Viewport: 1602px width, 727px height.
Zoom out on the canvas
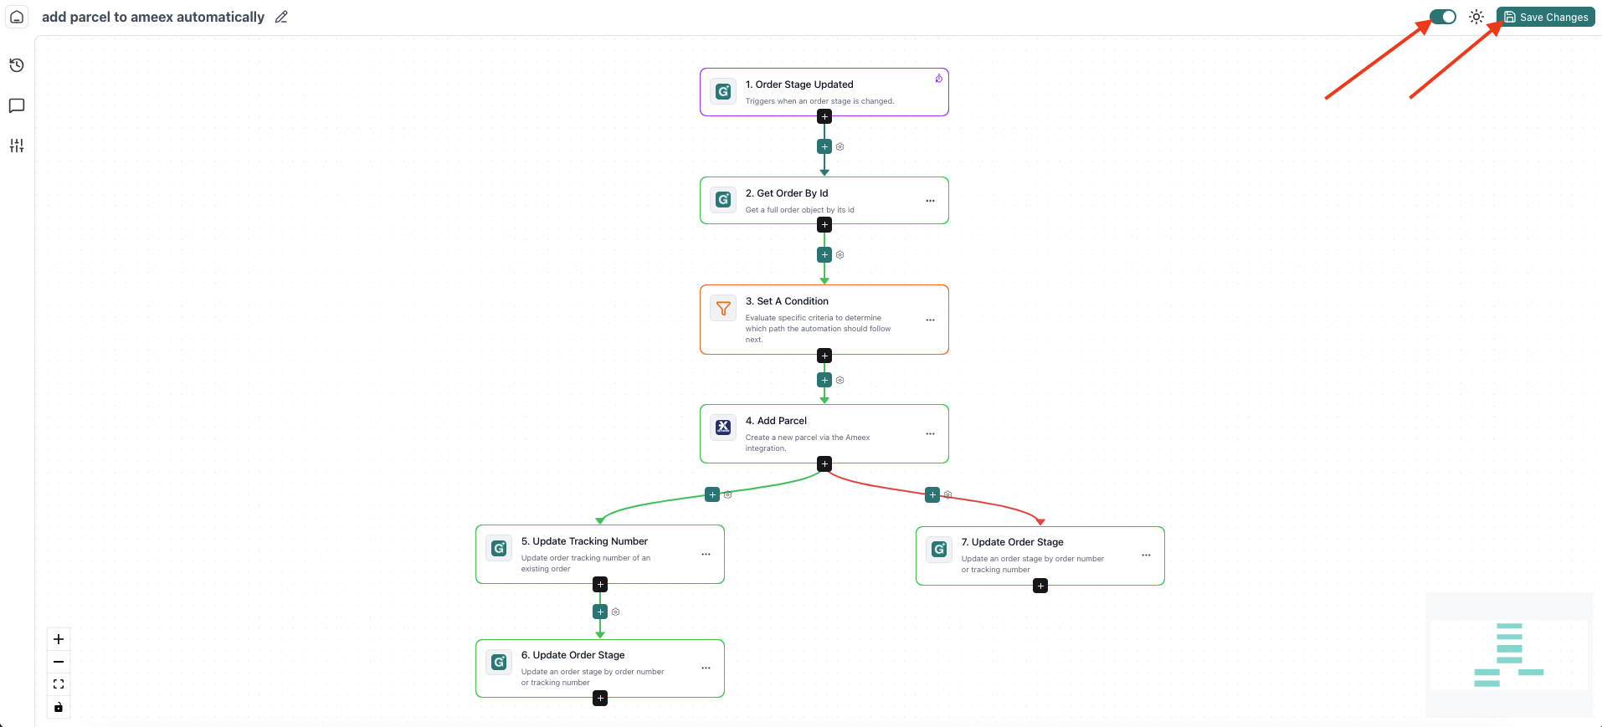tap(59, 662)
